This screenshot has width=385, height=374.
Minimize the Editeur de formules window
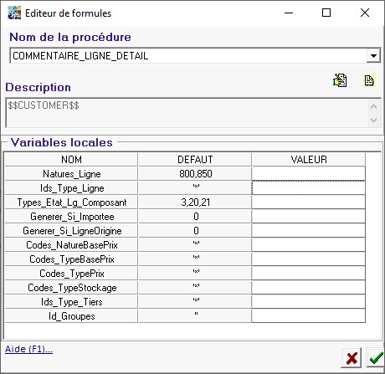pos(289,13)
